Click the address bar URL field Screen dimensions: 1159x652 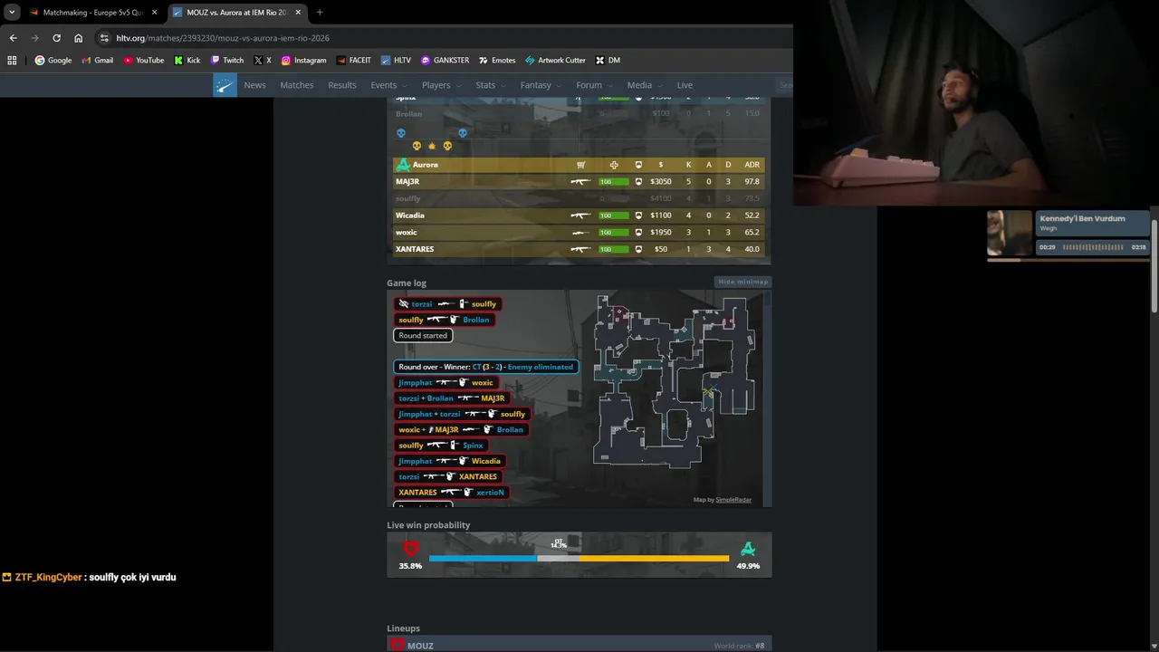[x=444, y=38]
